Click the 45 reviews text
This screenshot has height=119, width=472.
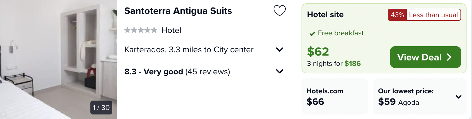pyautogui.click(x=208, y=72)
